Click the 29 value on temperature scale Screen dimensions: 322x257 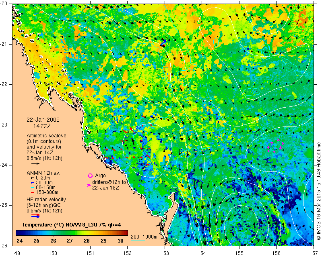(103, 241)
